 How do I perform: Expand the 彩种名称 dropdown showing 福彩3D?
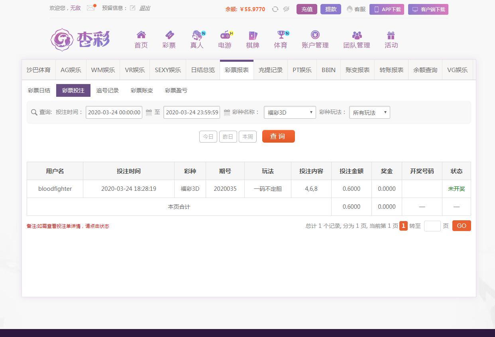coord(290,112)
